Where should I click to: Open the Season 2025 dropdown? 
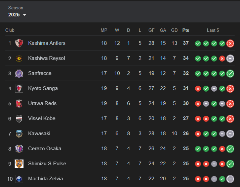click(x=17, y=15)
